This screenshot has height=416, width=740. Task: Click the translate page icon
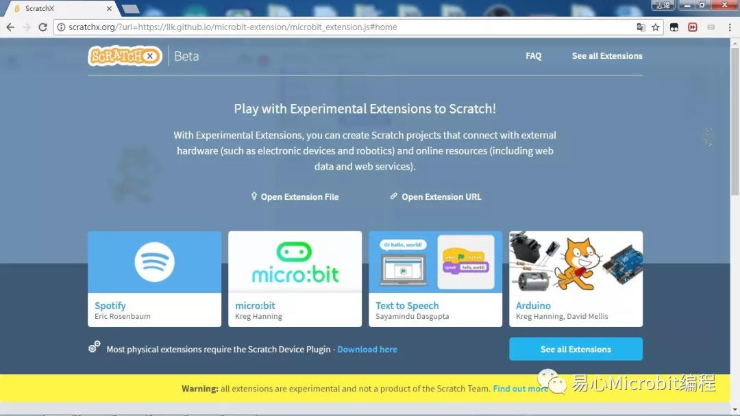click(x=641, y=27)
